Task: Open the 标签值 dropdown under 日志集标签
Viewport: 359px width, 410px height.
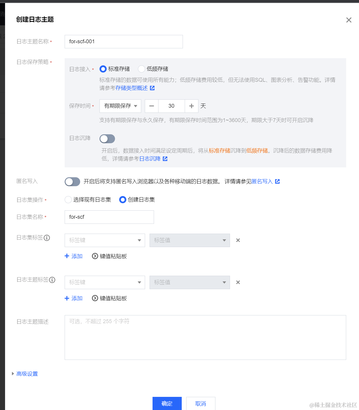Action: pos(189,240)
